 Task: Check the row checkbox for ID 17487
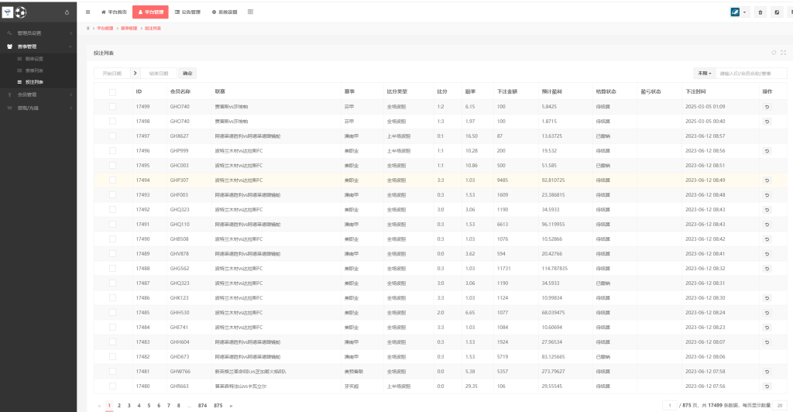(112, 283)
